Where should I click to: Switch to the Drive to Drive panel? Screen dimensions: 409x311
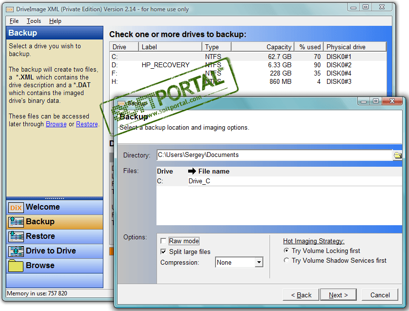[x=55, y=251]
